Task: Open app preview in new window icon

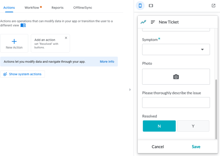Action: tap(213, 6)
